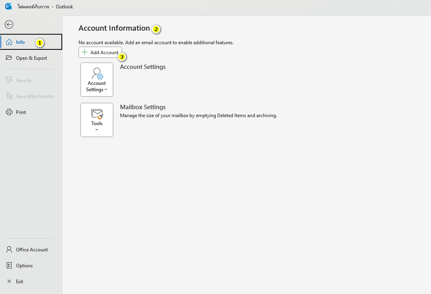Click the home icon beside Info
The width and height of the screenshot is (431, 294).
pyautogui.click(x=9, y=42)
